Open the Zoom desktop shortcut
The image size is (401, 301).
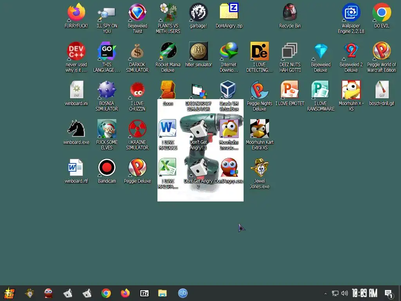coord(168,93)
